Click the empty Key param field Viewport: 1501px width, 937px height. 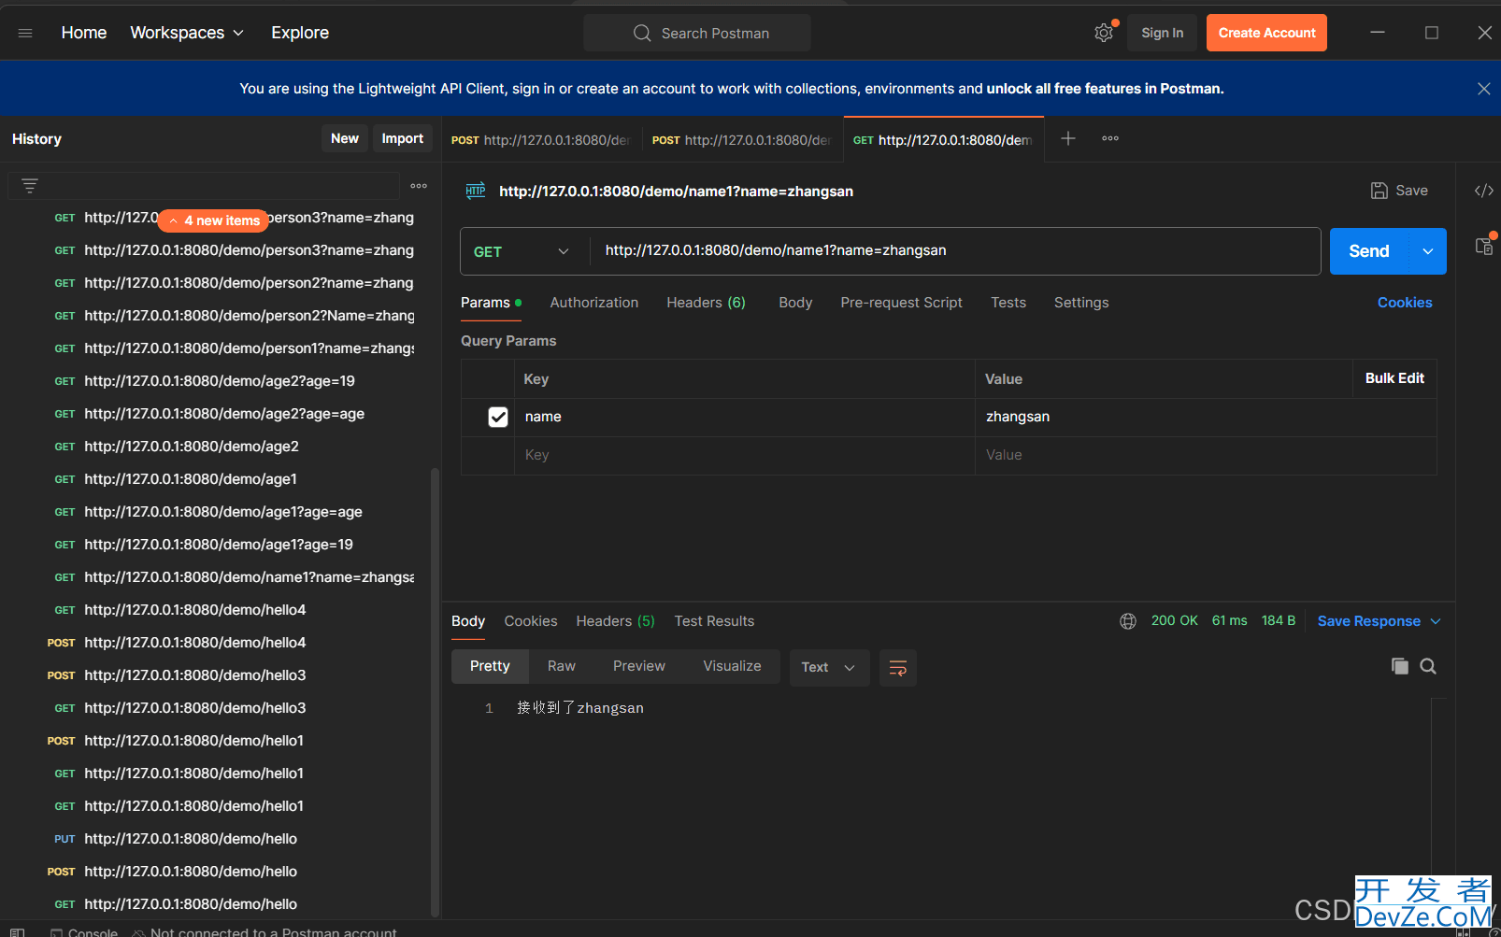pos(744,455)
